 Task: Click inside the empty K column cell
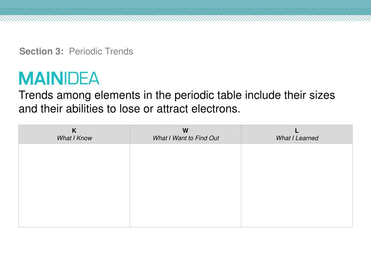tap(74, 185)
